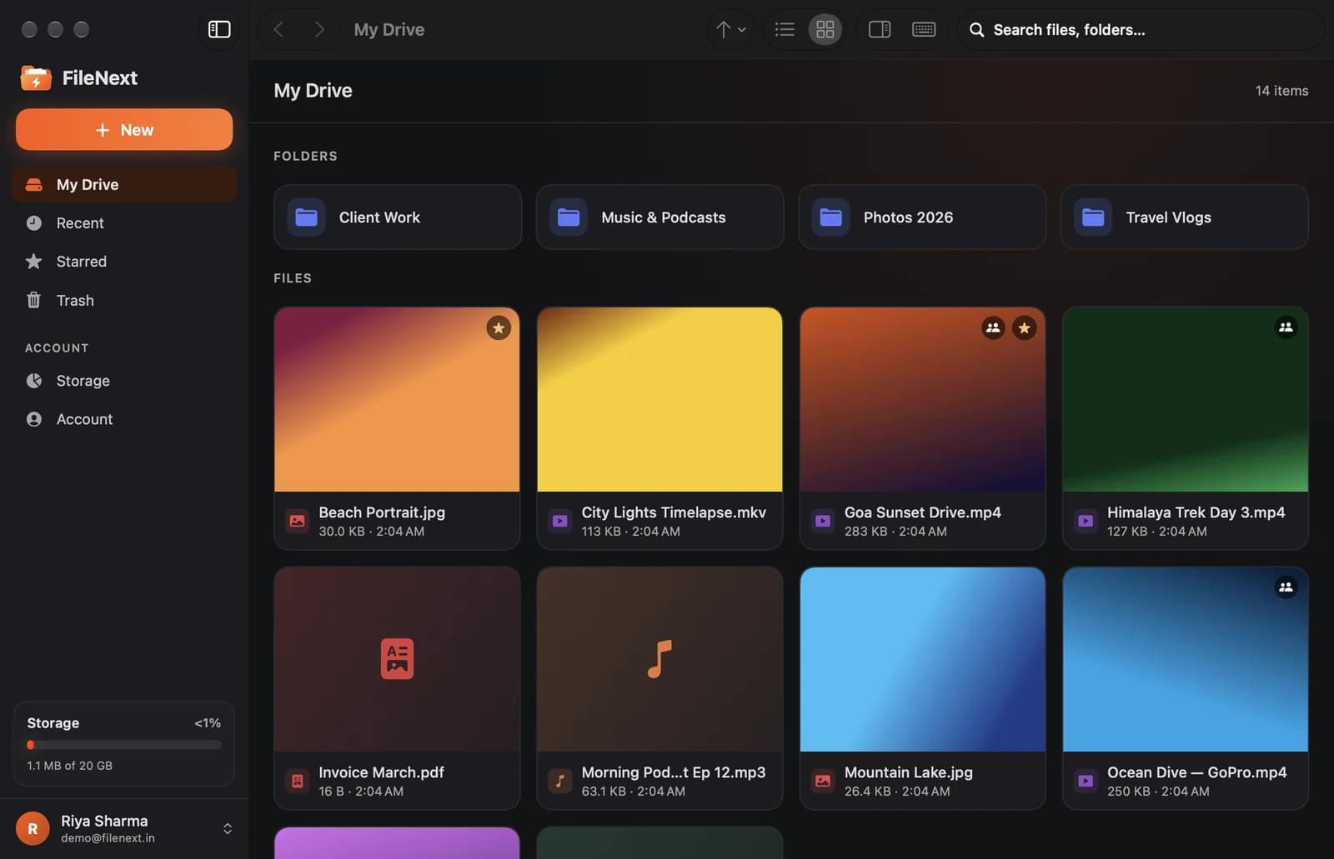Viewport: 1334px width, 859px height.
Task: Click shared icon on Ocean Dive GoPro.mp4
Action: coord(1286,587)
